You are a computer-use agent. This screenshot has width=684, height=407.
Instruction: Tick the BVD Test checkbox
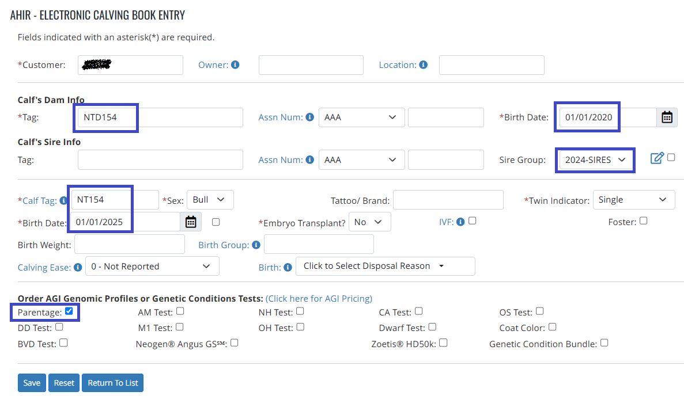point(64,343)
